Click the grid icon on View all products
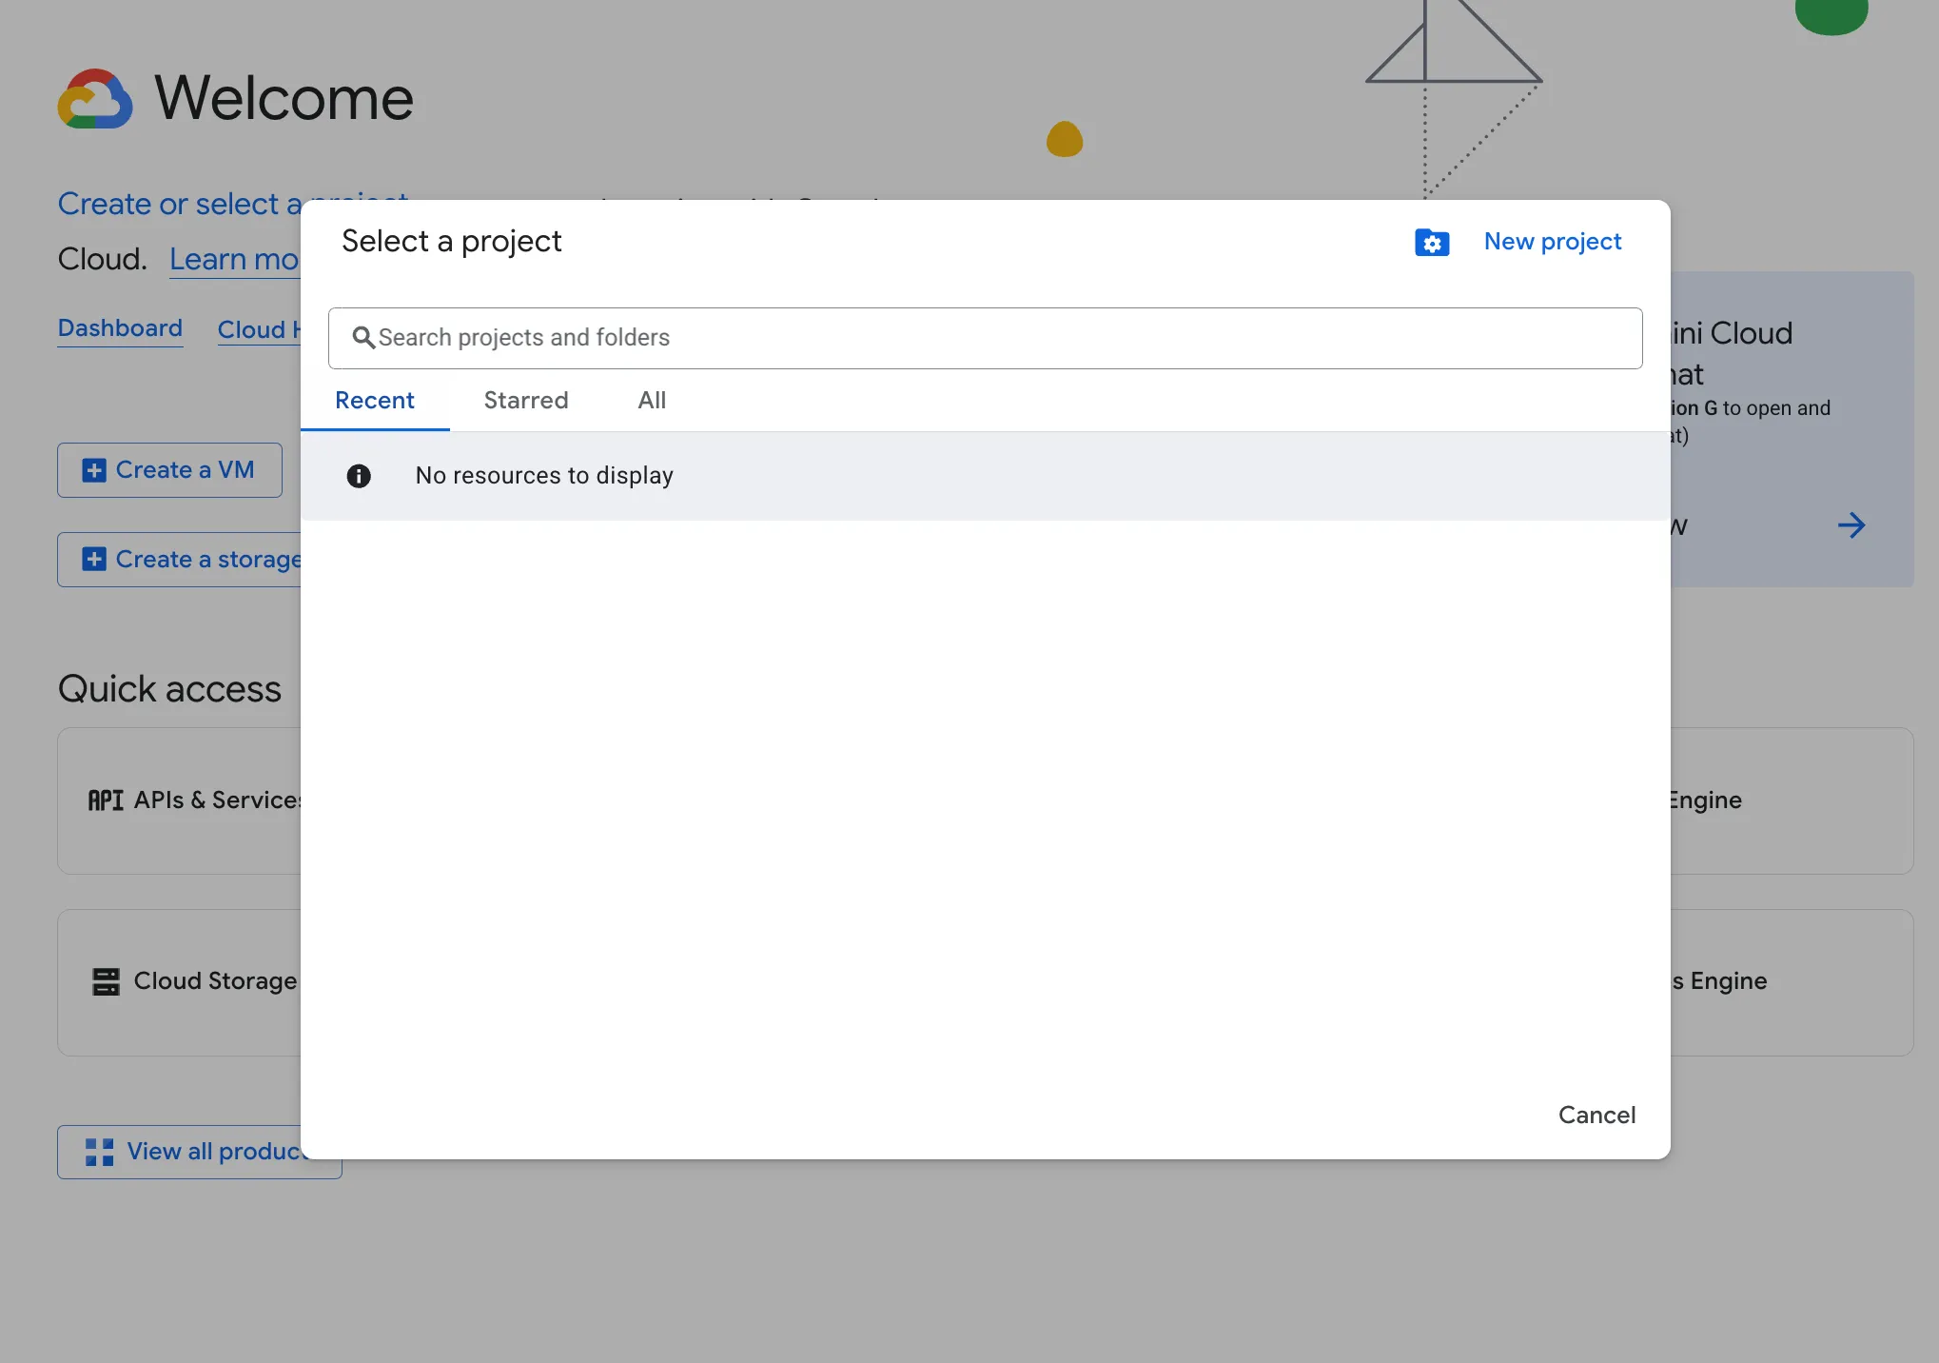 coord(99,1152)
